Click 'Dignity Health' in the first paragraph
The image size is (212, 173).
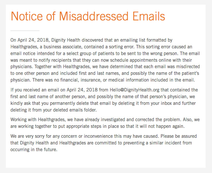66,40
